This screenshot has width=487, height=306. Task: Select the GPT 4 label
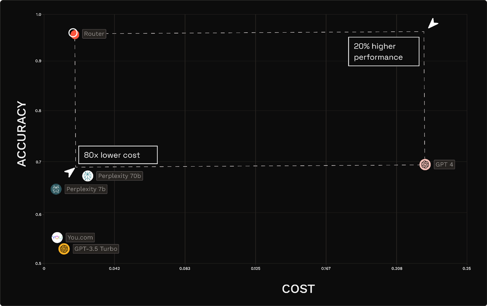click(444, 164)
